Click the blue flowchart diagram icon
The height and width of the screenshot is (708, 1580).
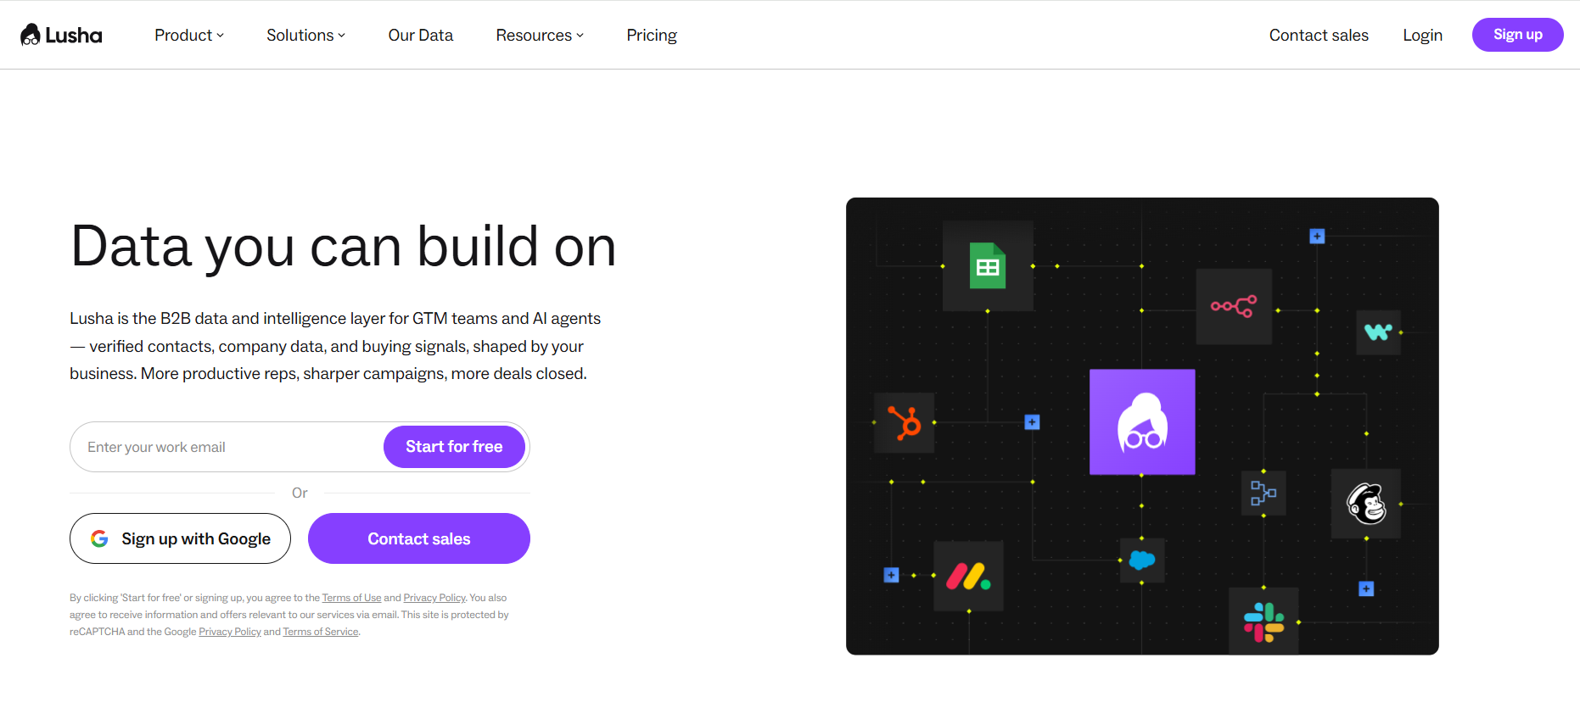(1263, 493)
